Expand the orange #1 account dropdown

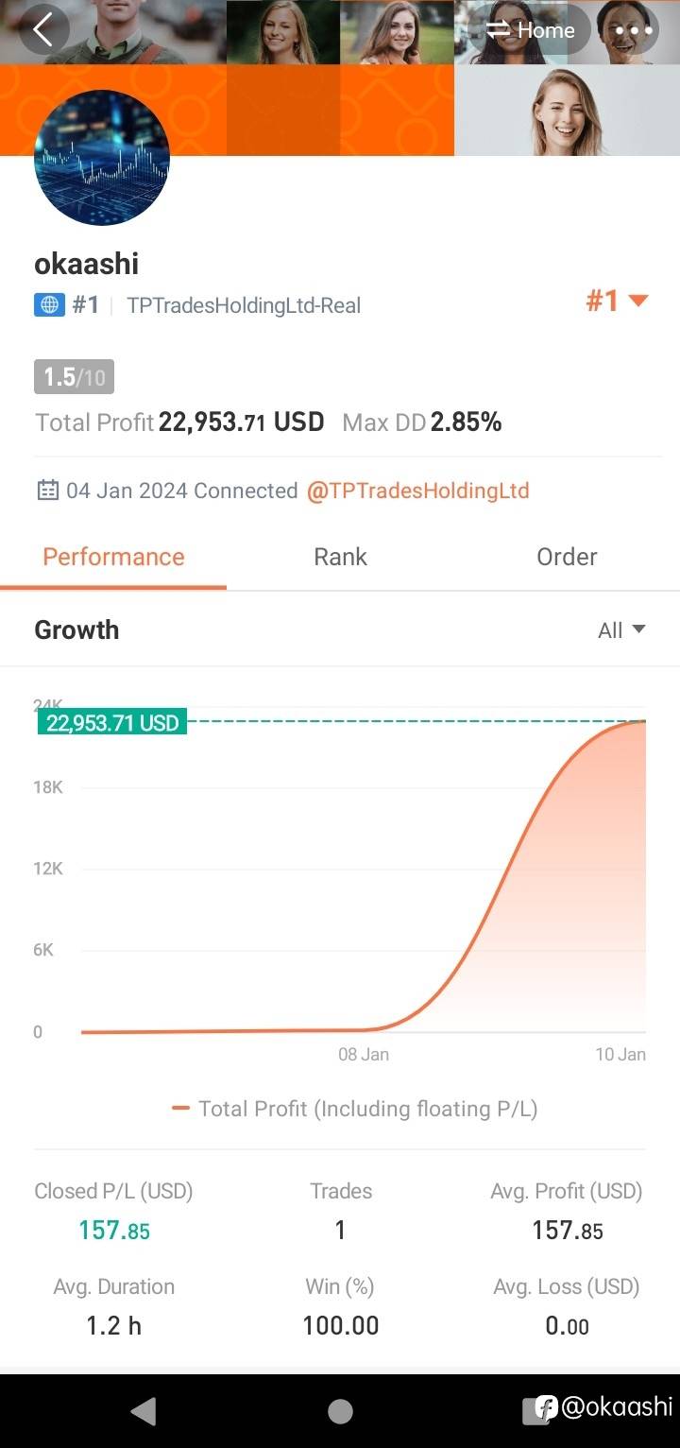(x=617, y=302)
